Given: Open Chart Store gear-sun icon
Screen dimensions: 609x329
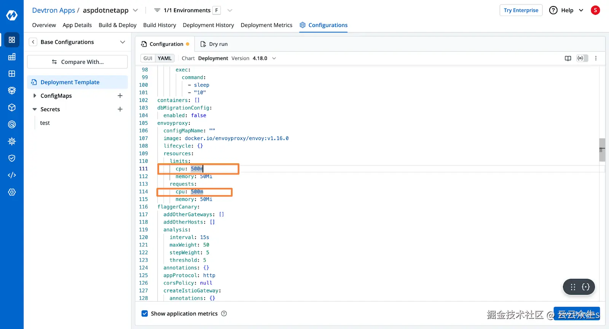Looking at the screenshot, I should tap(12, 141).
